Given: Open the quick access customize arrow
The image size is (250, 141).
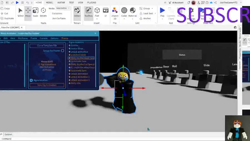Looking at the screenshot, I should [x=32, y=3].
